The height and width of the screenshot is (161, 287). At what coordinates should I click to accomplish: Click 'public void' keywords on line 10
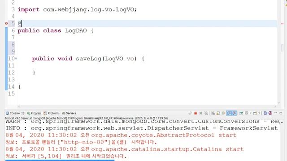(x=52, y=59)
